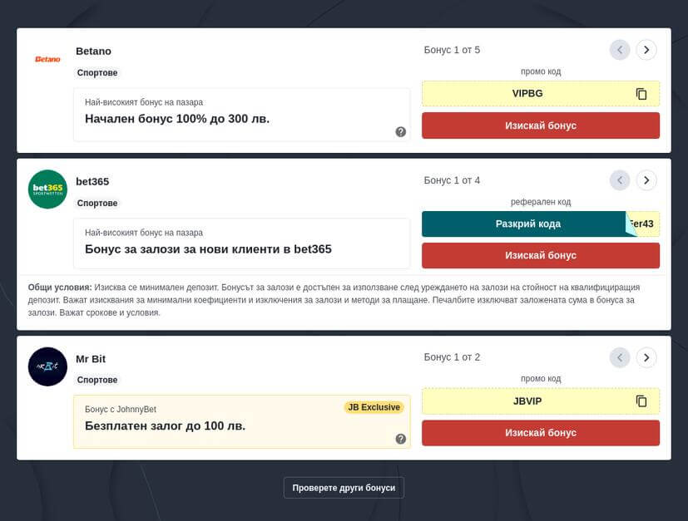Screen dimensions: 688x521
Task: Copy the JBVIP promo code icon
Action: coord(641,401)
